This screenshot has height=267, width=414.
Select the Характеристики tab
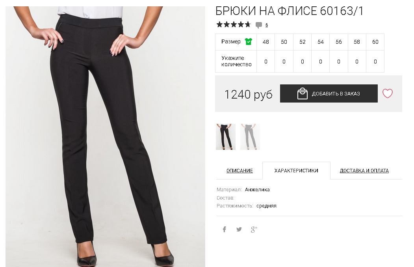click(x=296, y=170)
